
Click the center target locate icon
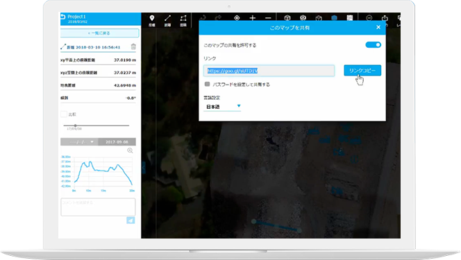pyautogui.click(x=237, y=18)
